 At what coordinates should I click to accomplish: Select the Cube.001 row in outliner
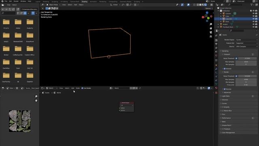(x=236, y=19)
